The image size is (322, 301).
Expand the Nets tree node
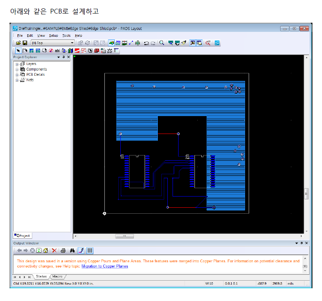[17, 80]
